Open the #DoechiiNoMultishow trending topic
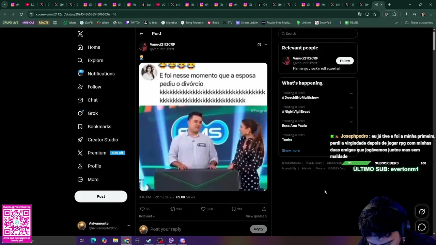The height and width of the screenshot is (245, 436). tap(300, 98)
